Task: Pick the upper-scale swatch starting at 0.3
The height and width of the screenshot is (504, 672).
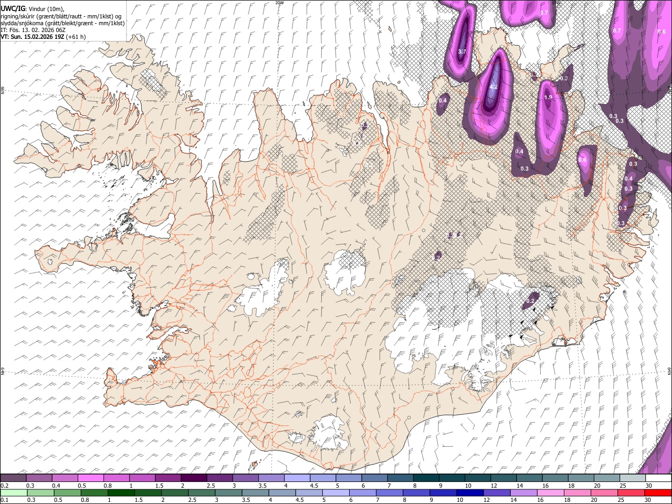Action: tap(39, 478)
